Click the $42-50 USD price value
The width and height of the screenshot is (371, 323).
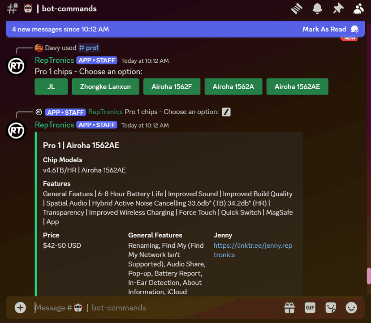coord(62,245)
